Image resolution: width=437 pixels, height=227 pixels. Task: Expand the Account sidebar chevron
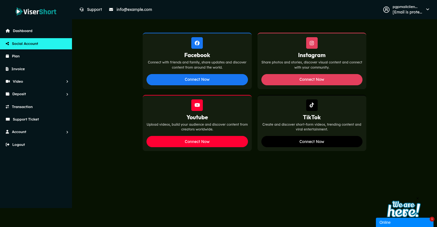coord(67,132)
